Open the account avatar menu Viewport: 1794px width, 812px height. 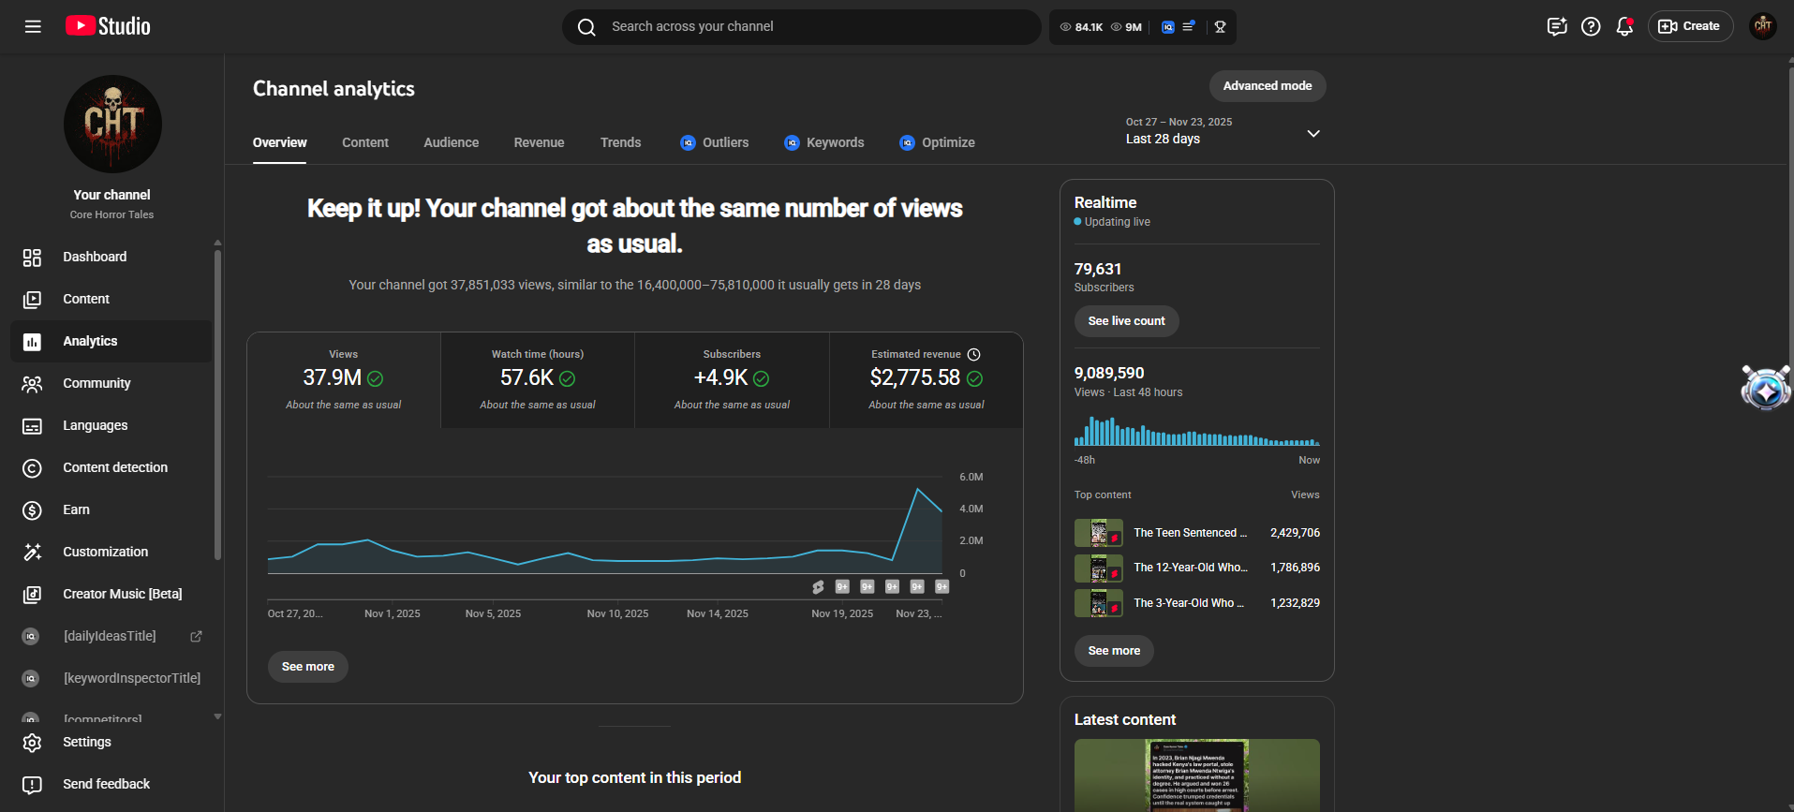1763,26
